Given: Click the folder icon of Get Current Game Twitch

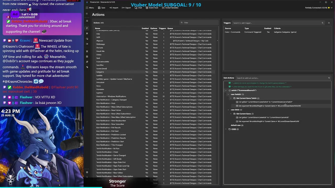Looking at the screenshot, I should 234,98.
